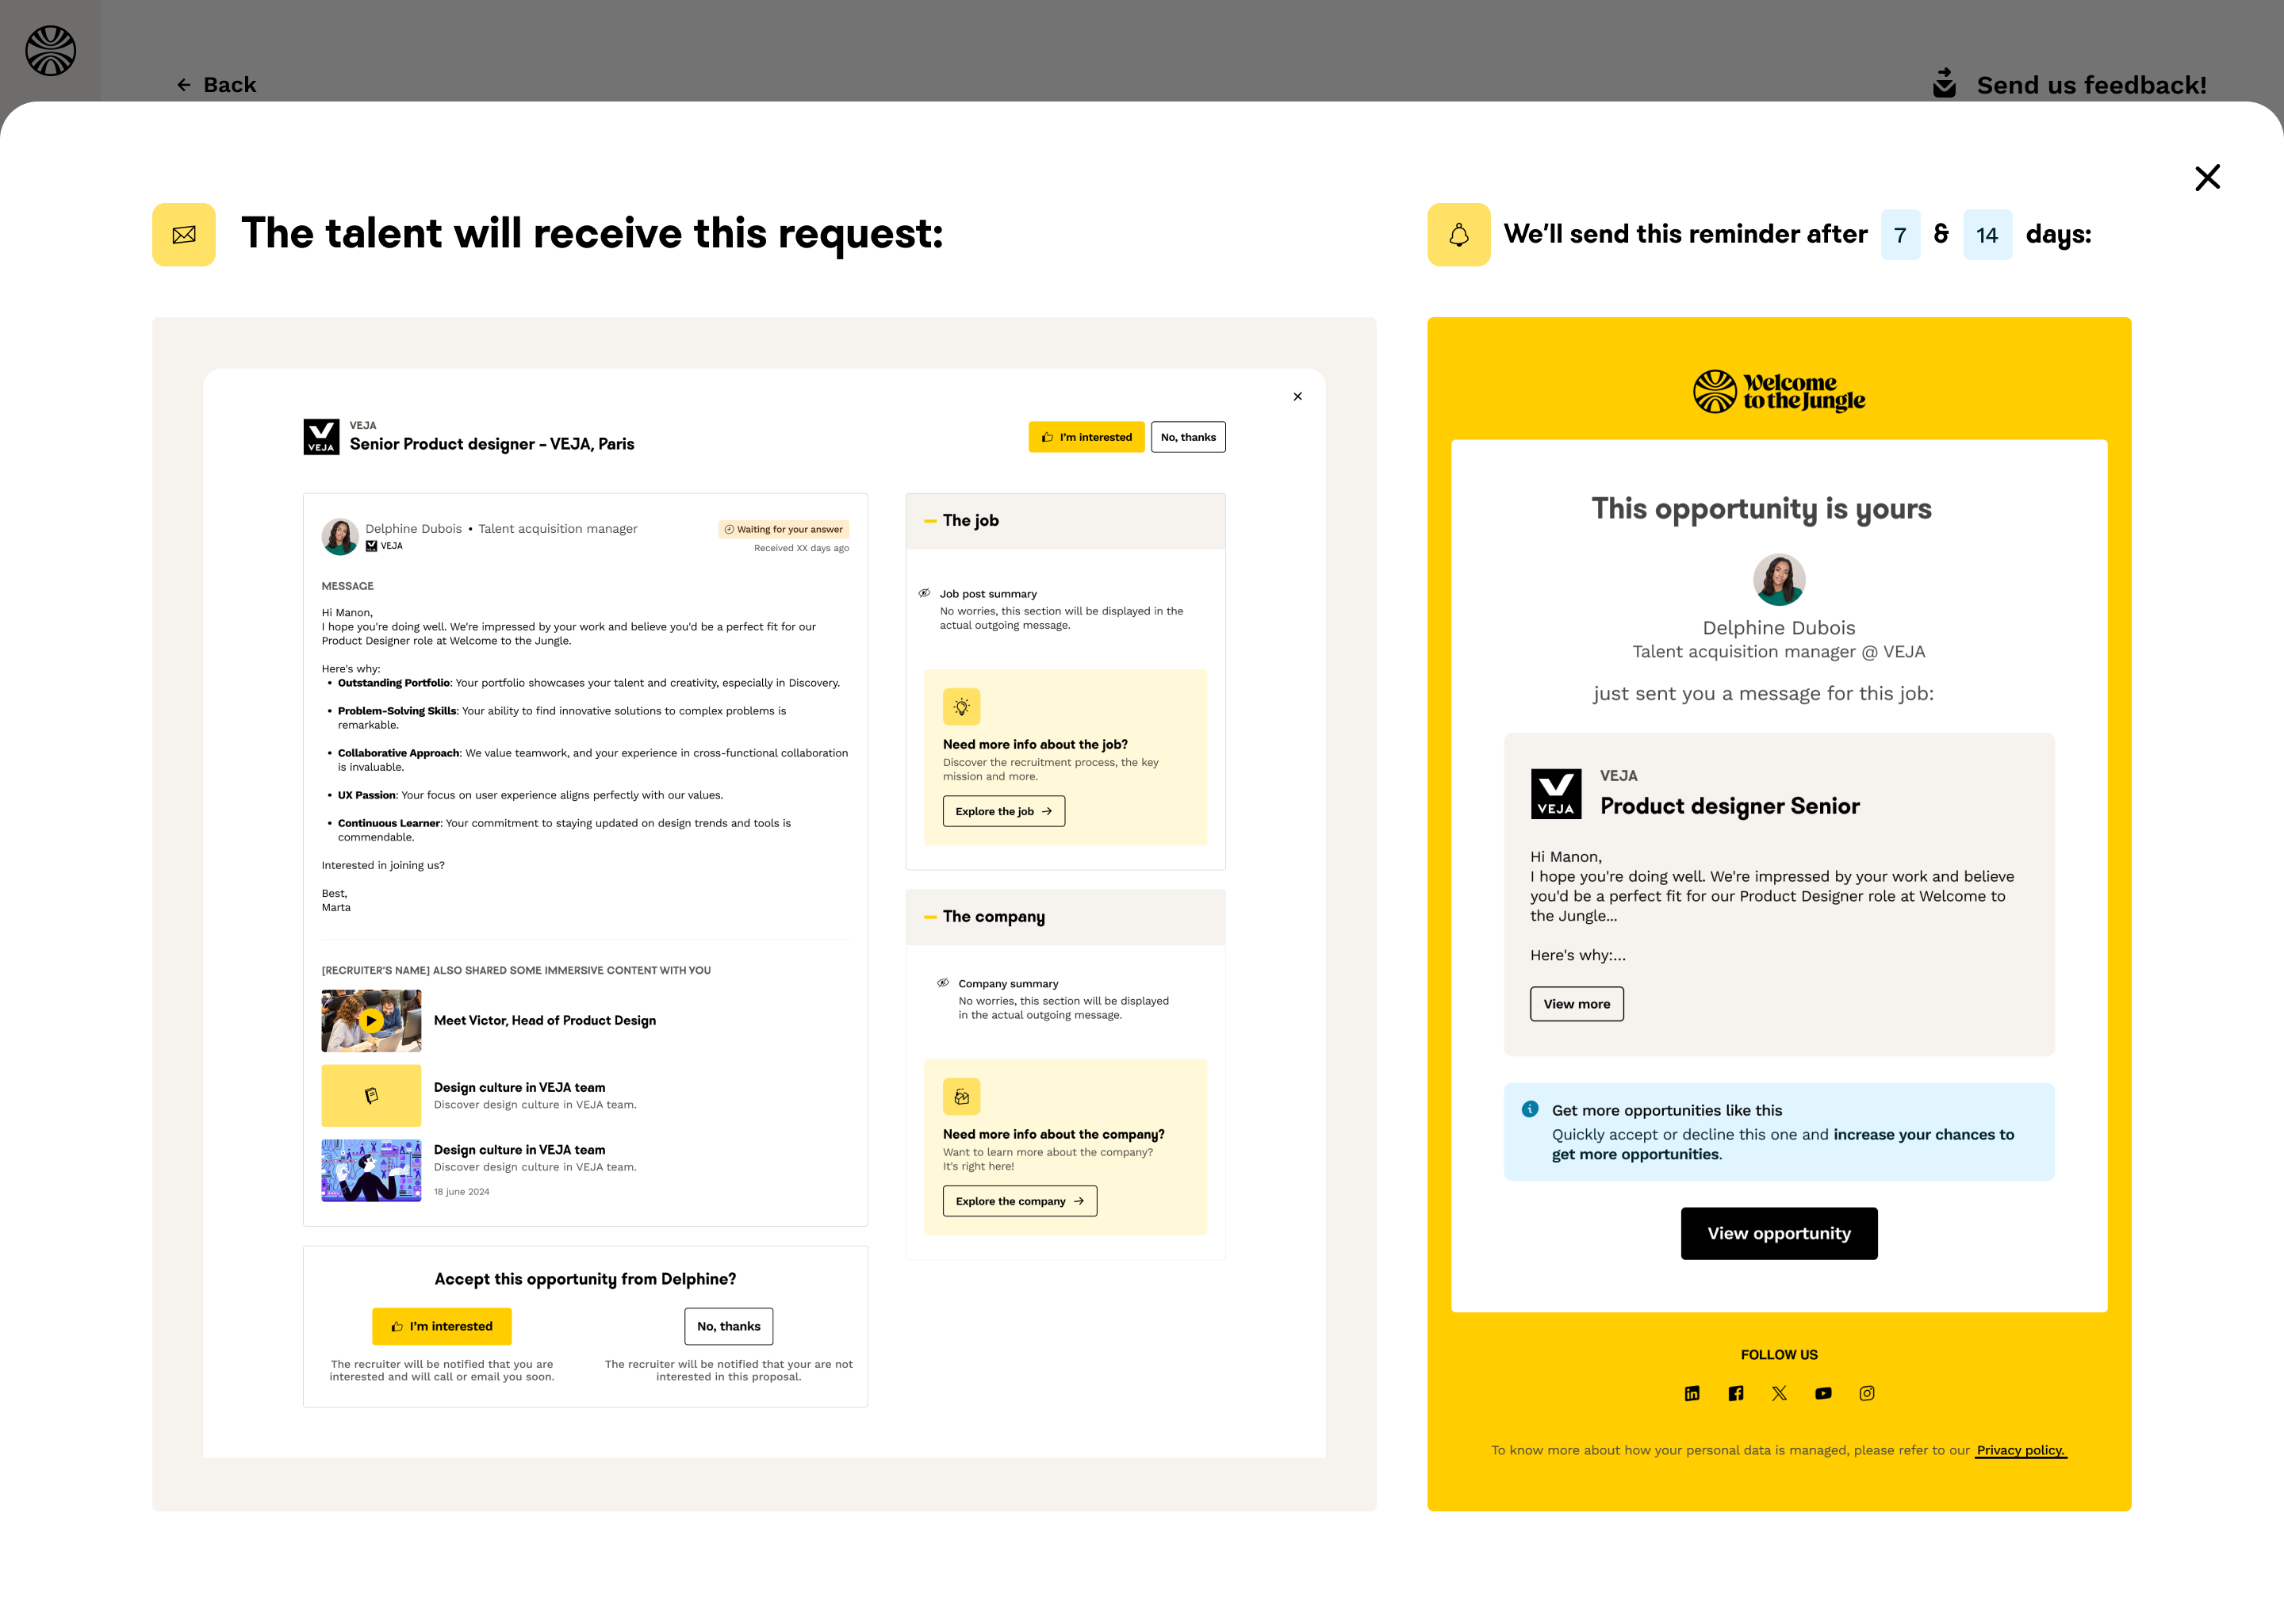Toggle visibility of Job post summary
The height and width of the screenshot is (1624, 2284).
pos(925,592)
